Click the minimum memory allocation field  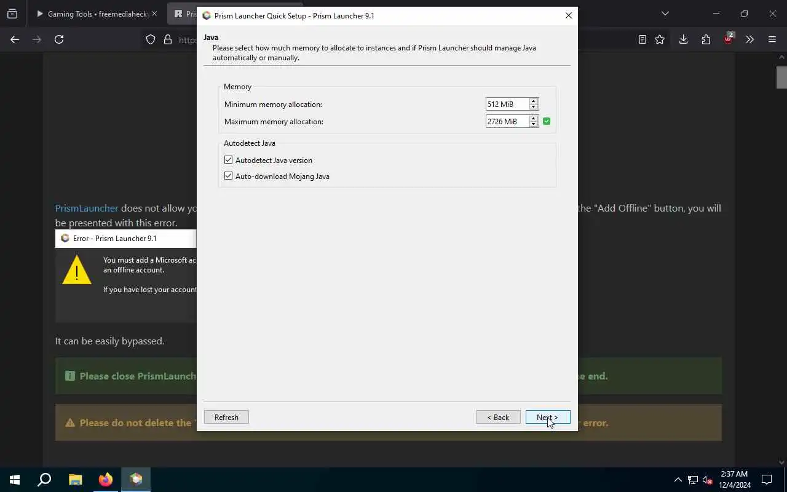(507, 104)
